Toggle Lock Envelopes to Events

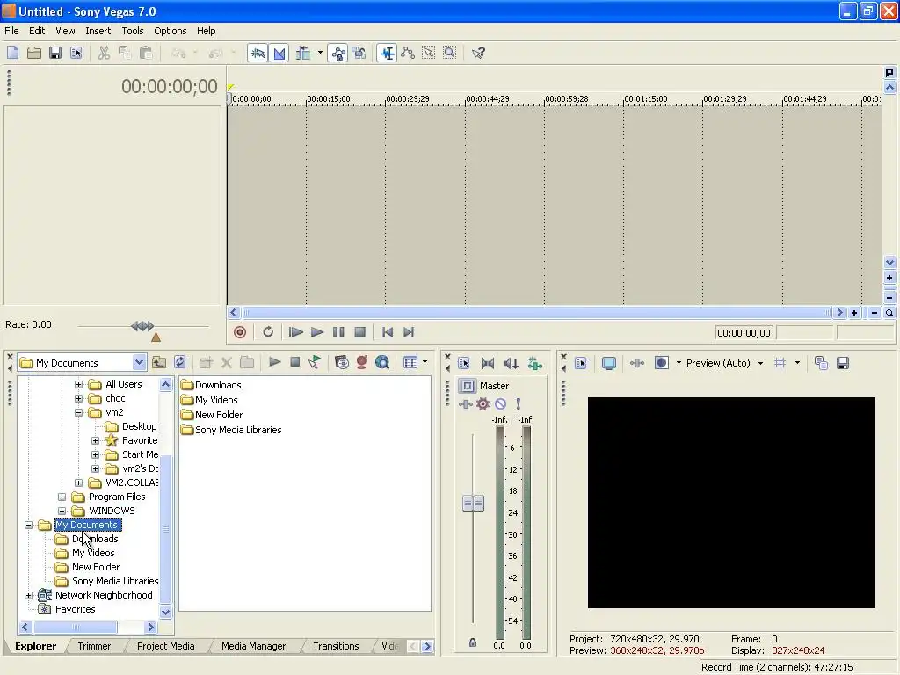click(338, 54)
